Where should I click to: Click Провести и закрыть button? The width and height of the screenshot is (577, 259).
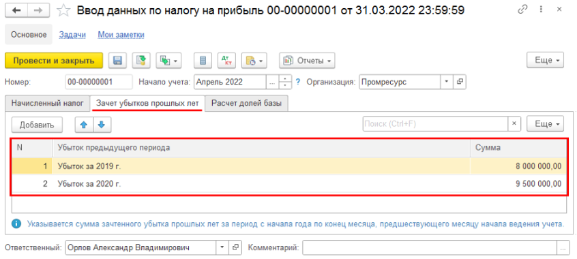coord(54,61)
